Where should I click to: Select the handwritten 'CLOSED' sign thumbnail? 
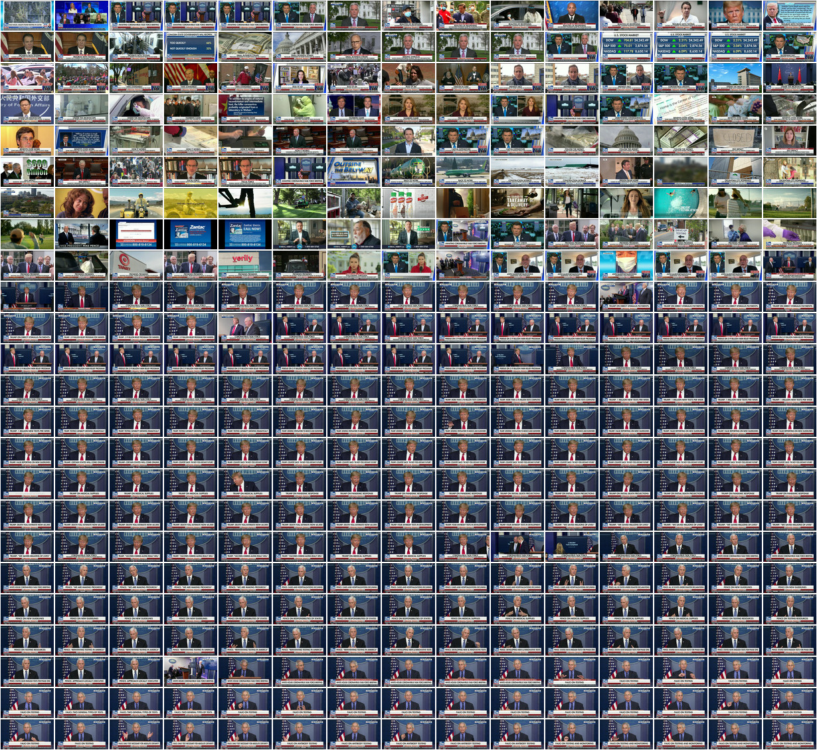(735, 140)
